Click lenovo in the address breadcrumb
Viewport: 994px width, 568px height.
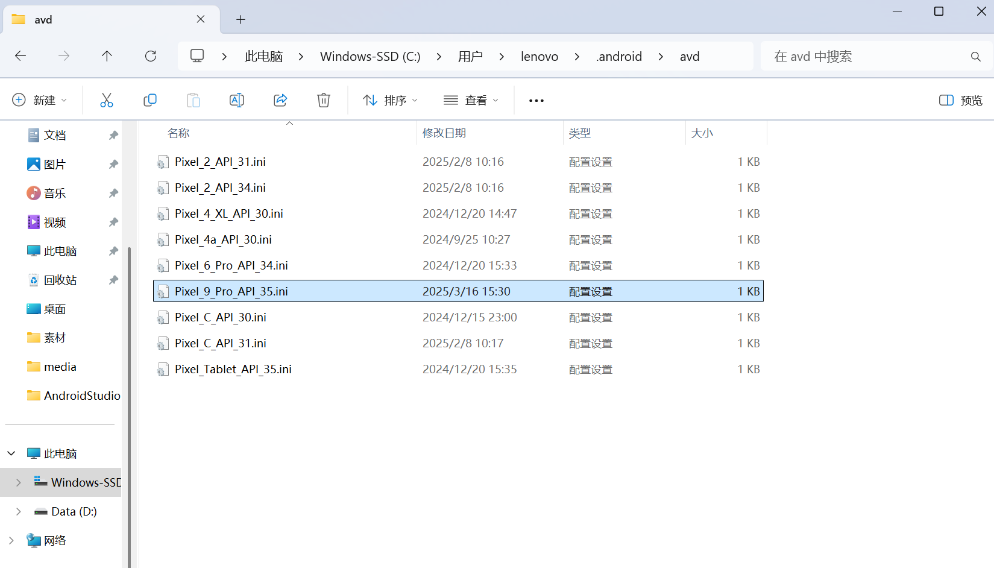tap(539, 57)
